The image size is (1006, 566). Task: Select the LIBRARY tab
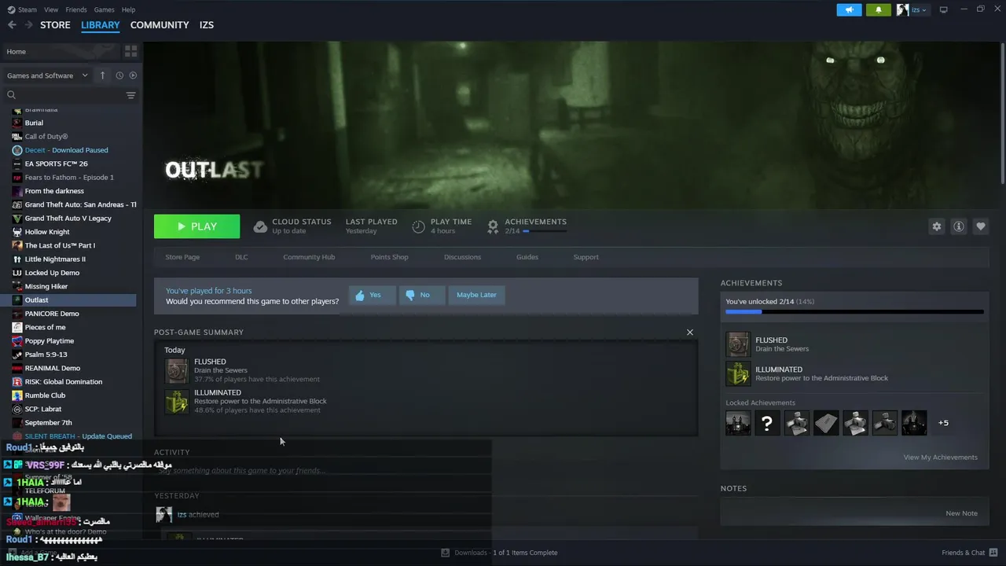[x=101, y=25]
